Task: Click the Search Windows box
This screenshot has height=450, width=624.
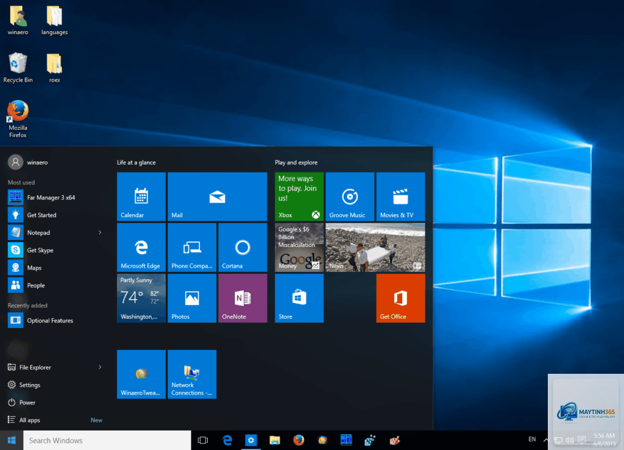Action: pos(107,440)
